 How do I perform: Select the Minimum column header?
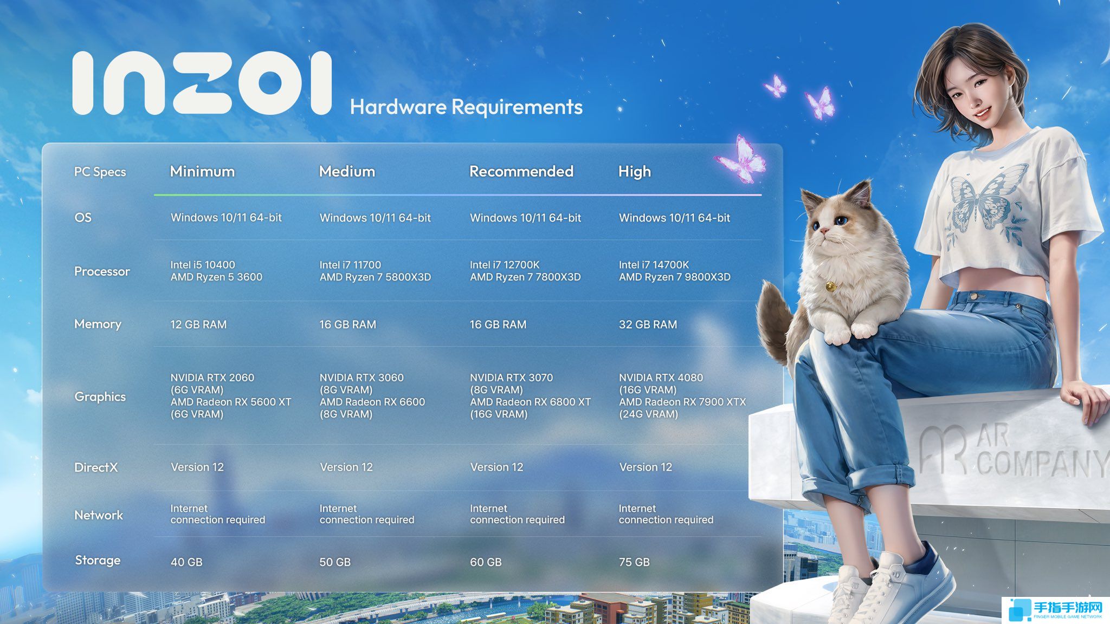click(x=202, y=172)
